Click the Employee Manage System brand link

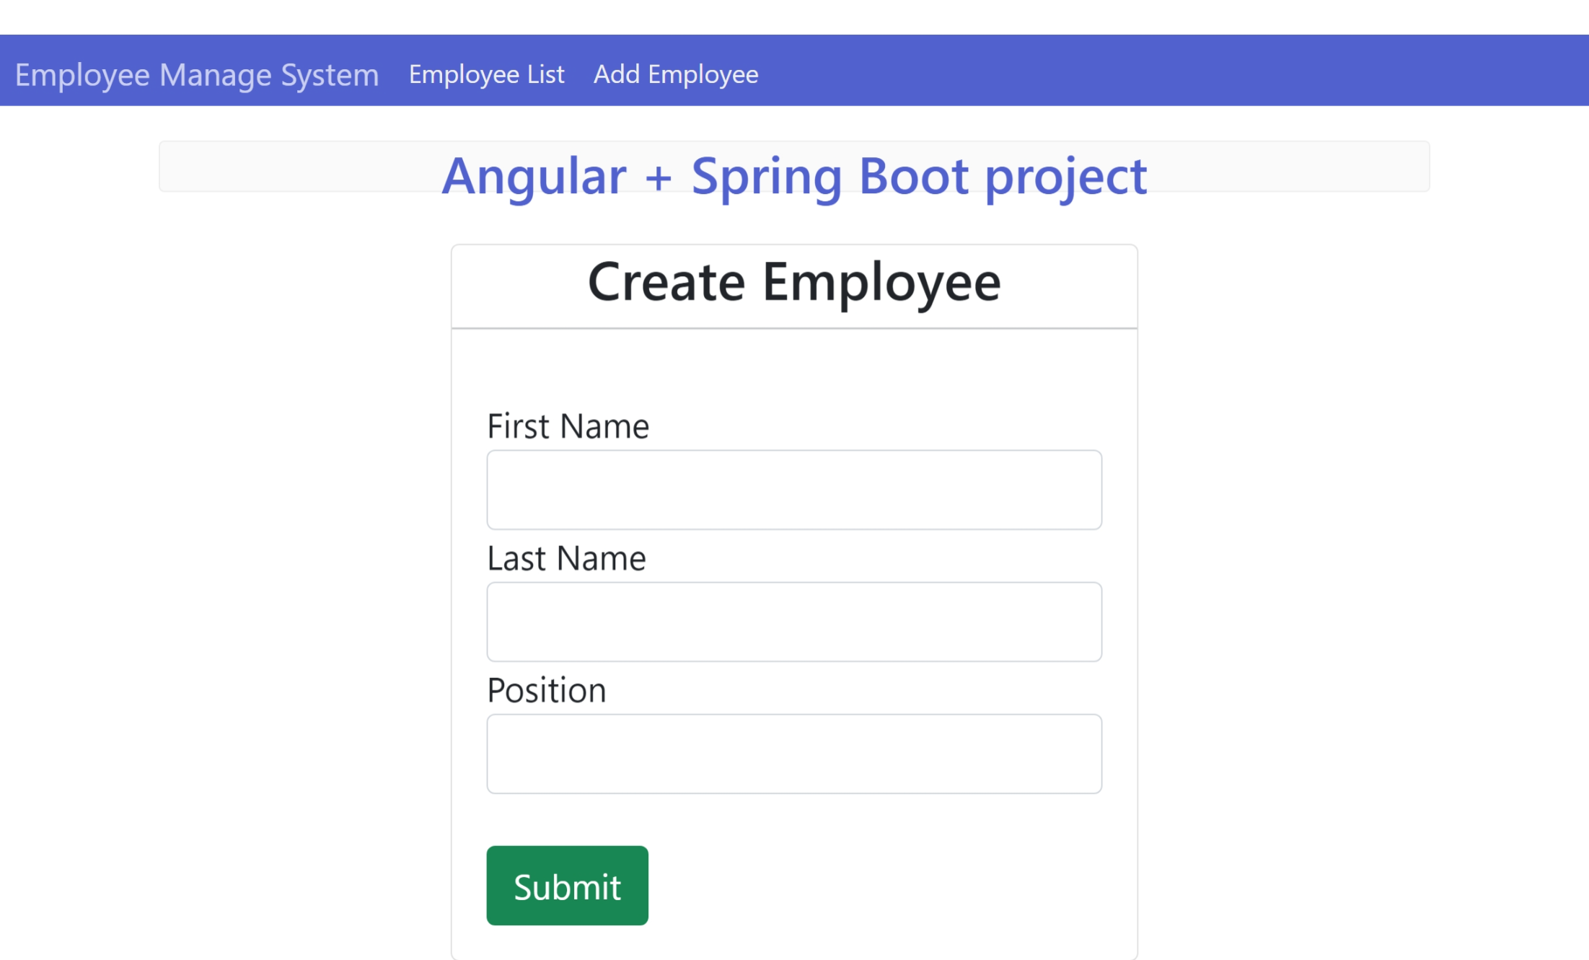[x=196, y=74]
